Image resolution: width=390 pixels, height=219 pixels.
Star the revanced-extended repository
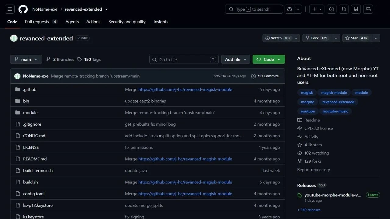[x=357, y=38]
